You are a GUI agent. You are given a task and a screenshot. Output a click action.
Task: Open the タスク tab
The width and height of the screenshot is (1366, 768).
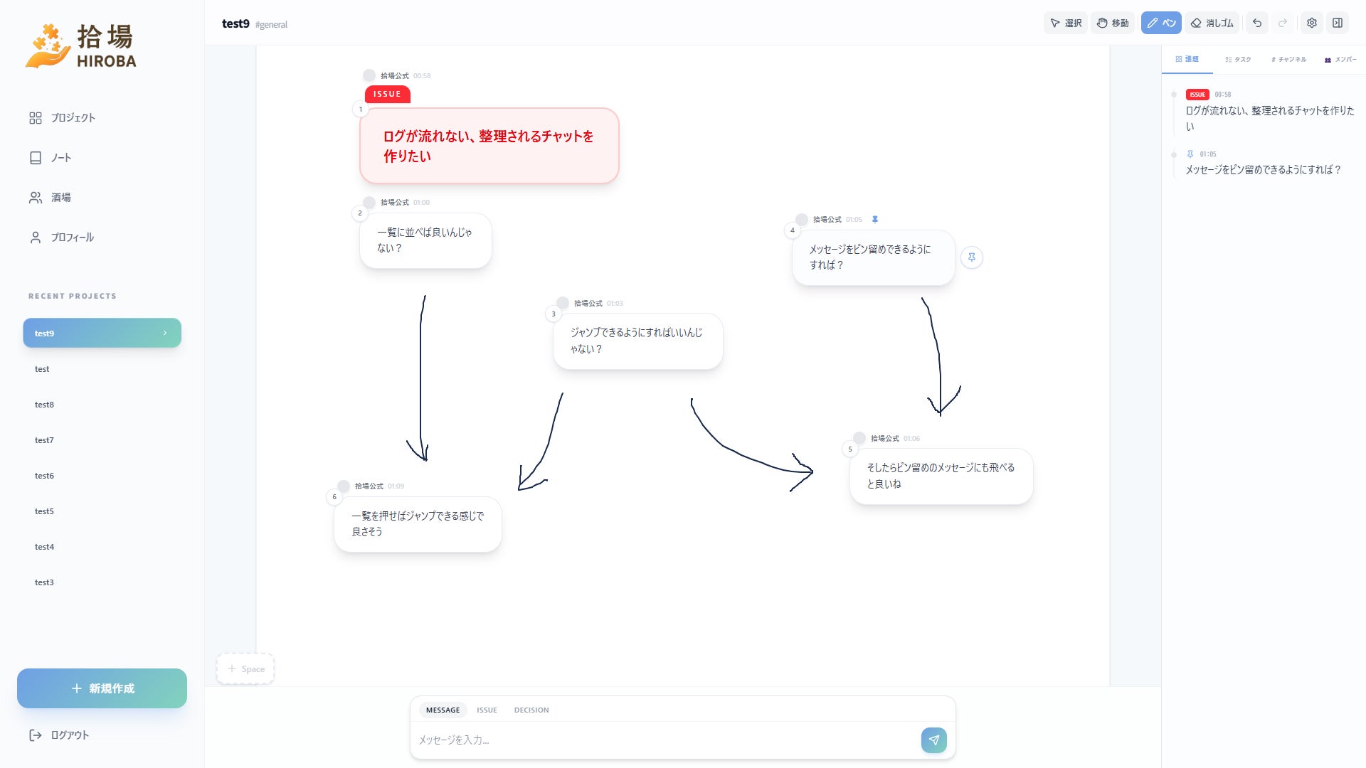point(1238,59)
